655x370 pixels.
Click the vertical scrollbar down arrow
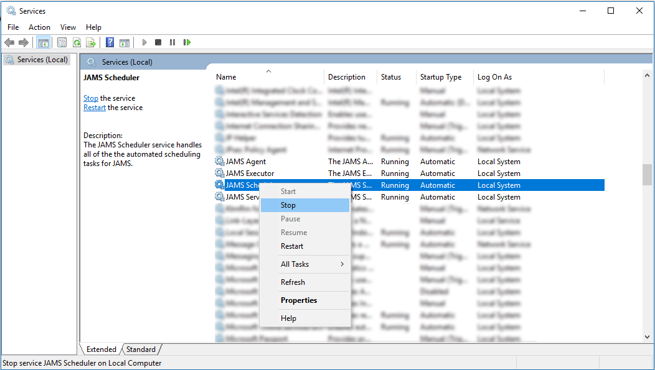point(647,337)
